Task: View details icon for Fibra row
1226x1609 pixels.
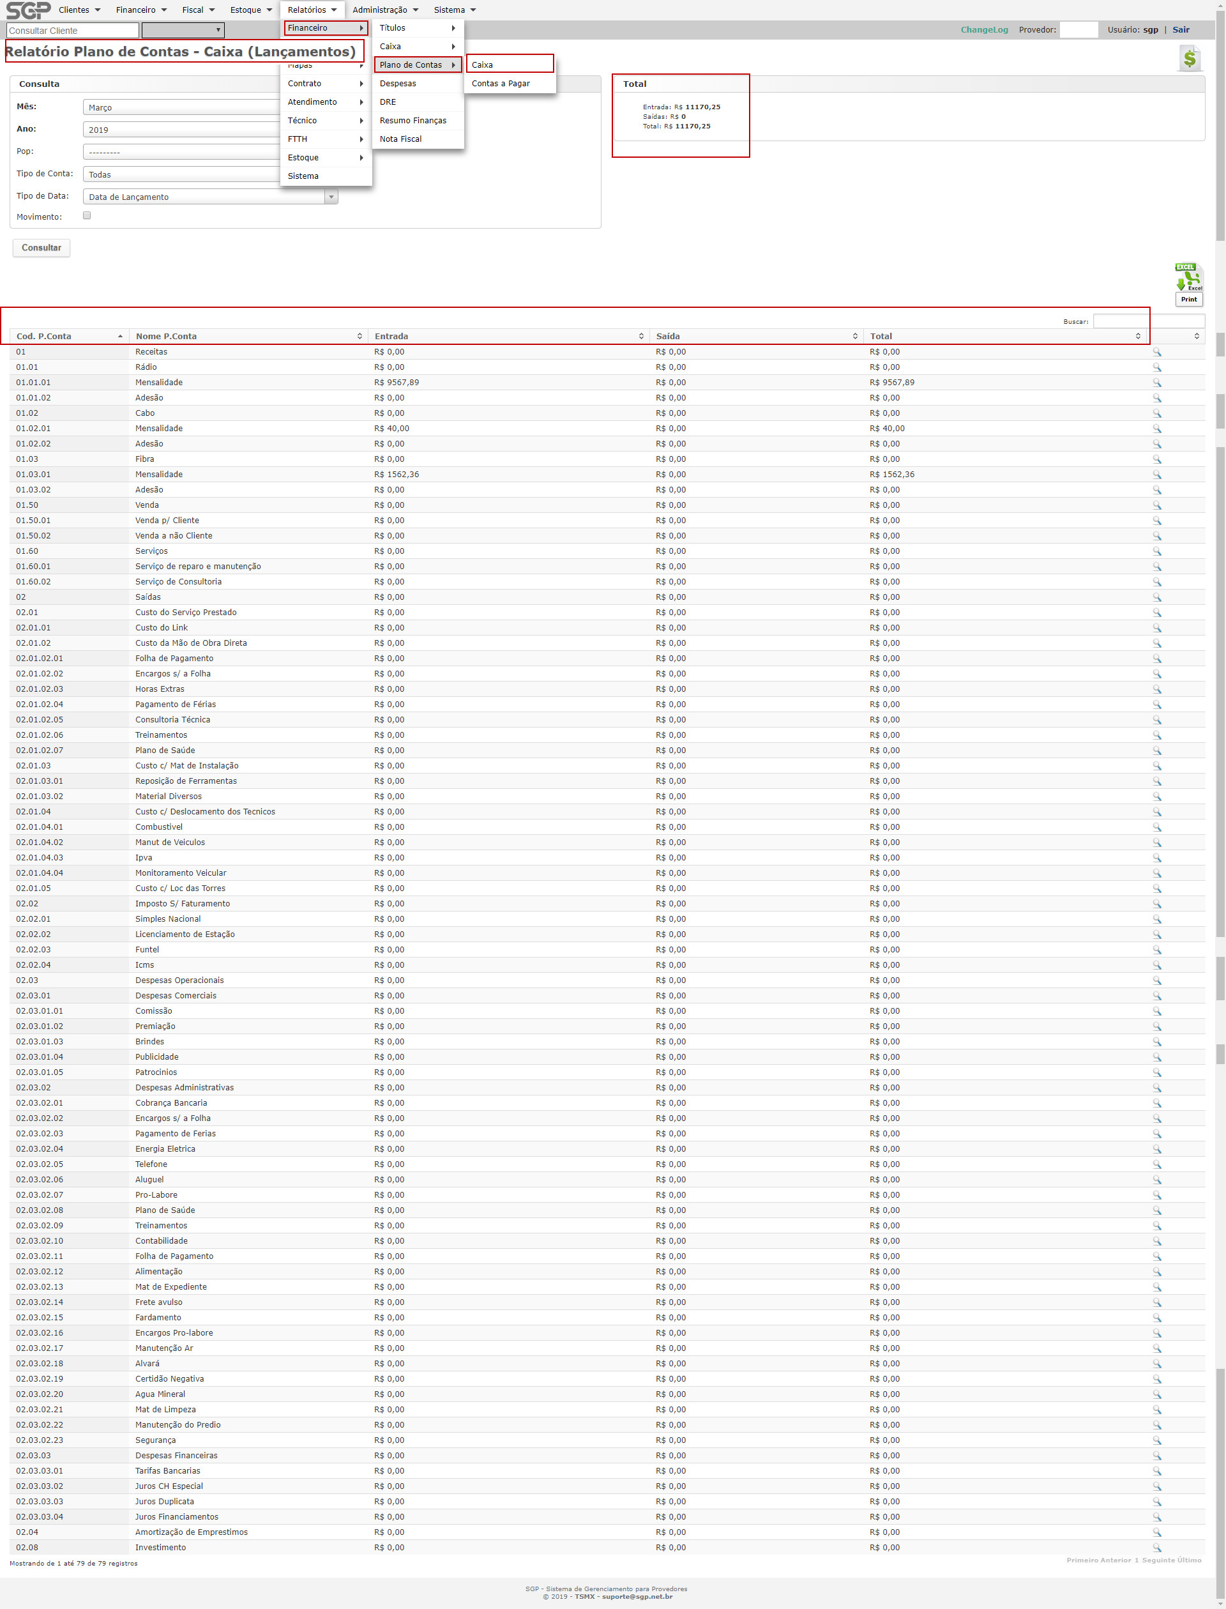Action: [1156, 459]
